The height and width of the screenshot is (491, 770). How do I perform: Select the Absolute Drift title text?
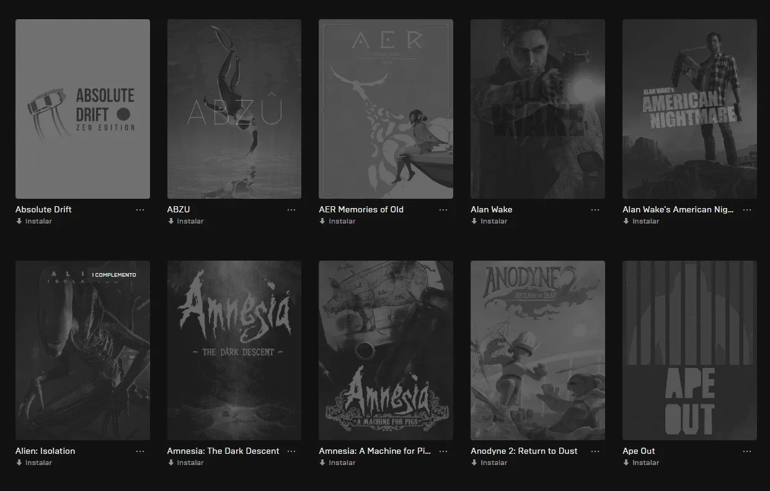click(x=43, y=209)
